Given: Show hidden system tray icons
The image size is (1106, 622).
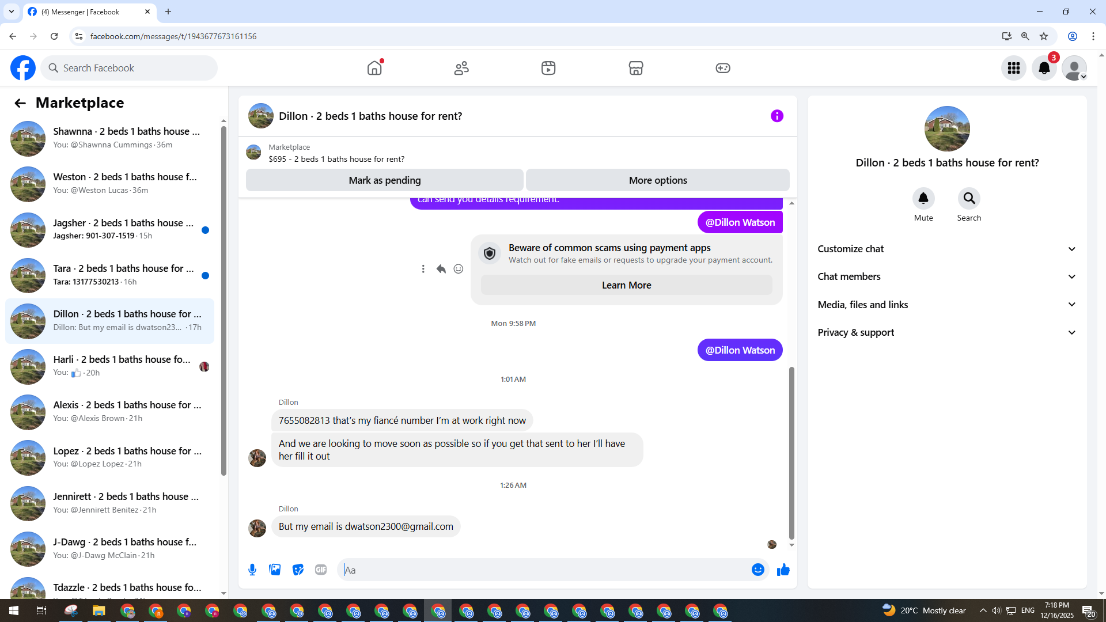Looking at the screenshot, I should click(983, 610).
